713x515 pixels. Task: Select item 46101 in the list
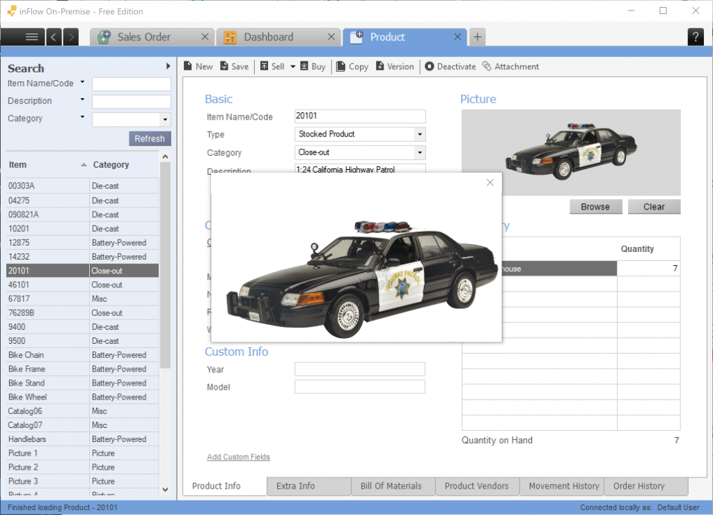(x=82, y=285)
